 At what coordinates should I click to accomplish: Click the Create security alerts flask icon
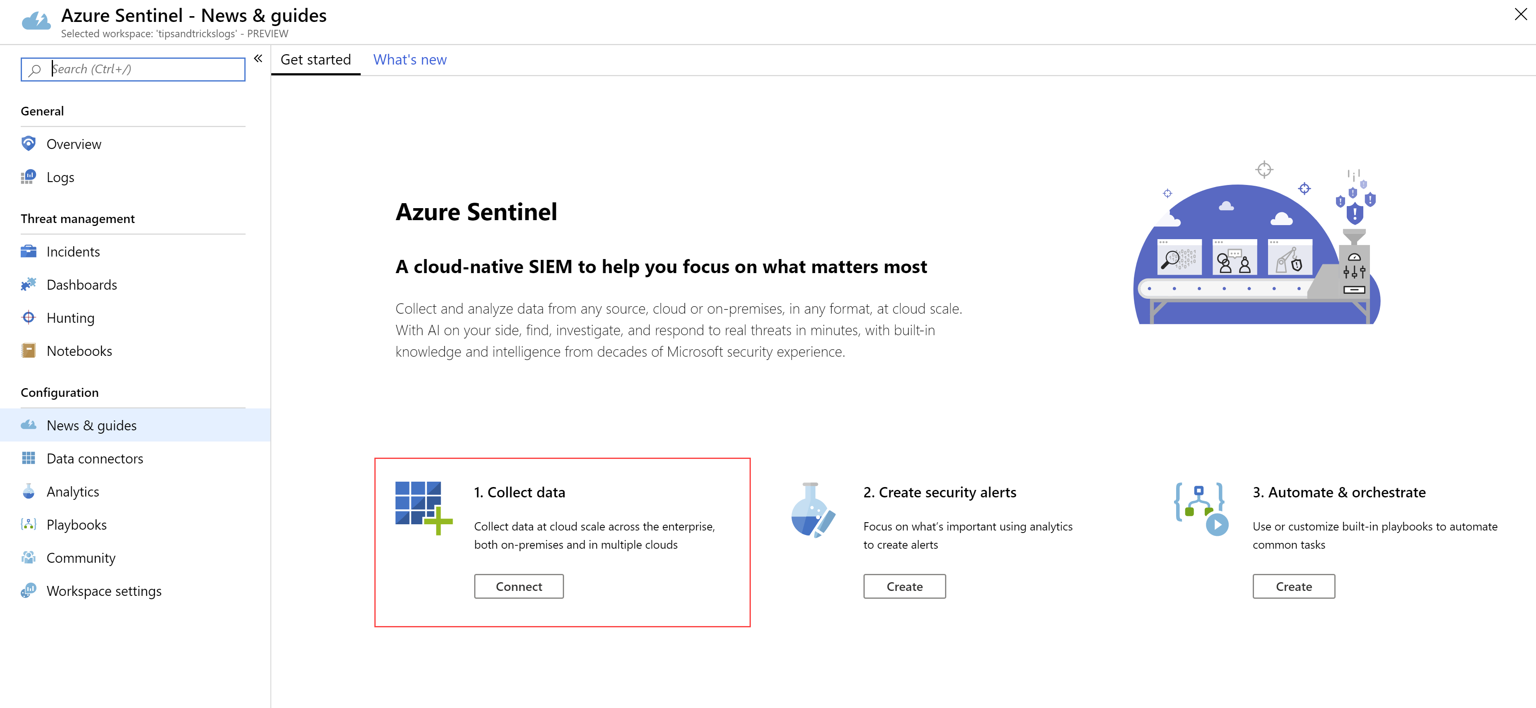[x=813, y=510]
